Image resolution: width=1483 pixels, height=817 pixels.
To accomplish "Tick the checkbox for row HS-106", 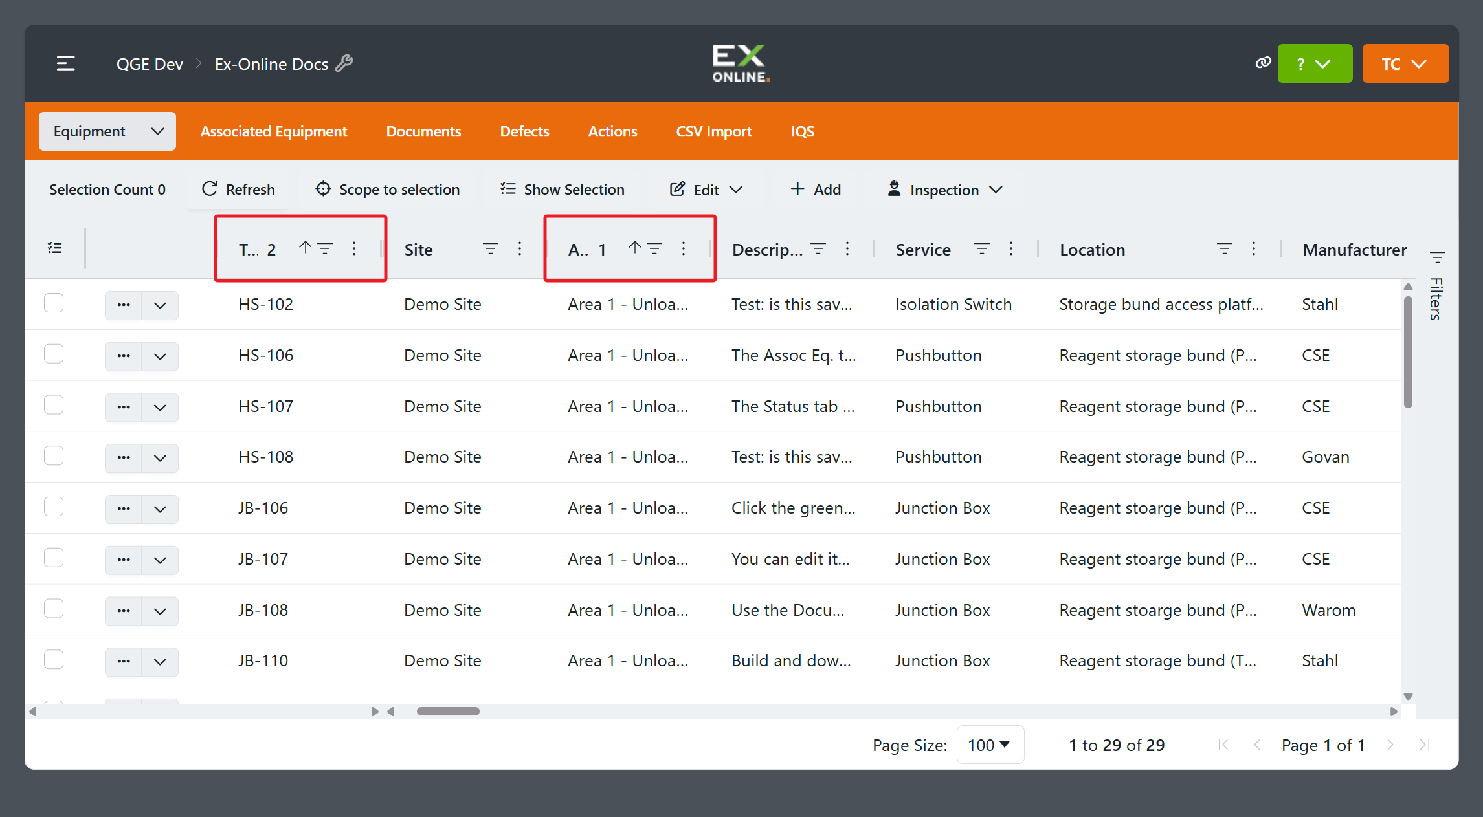I will tap(54, 354).
